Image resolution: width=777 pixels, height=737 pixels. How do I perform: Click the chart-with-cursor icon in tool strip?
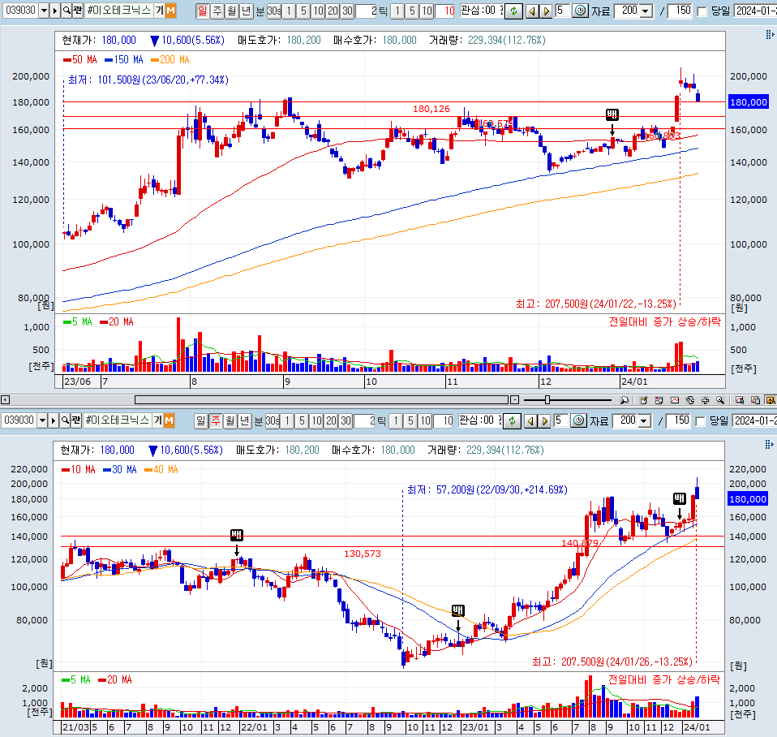(740, 399)
